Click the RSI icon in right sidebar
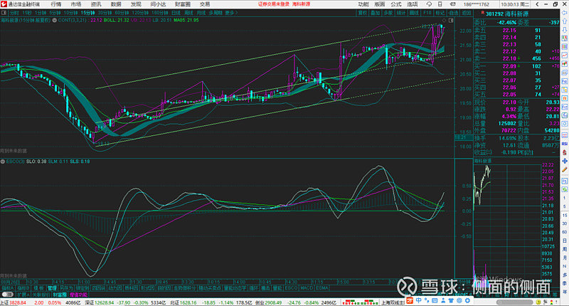The height and width of the screenshot is (306, 569). pos(565,144)
